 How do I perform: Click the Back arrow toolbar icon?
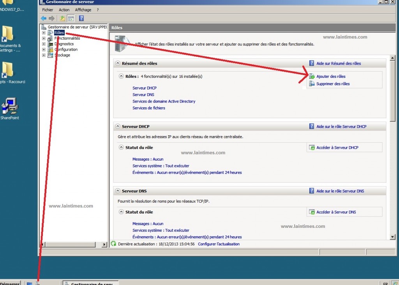click(44, 18)
